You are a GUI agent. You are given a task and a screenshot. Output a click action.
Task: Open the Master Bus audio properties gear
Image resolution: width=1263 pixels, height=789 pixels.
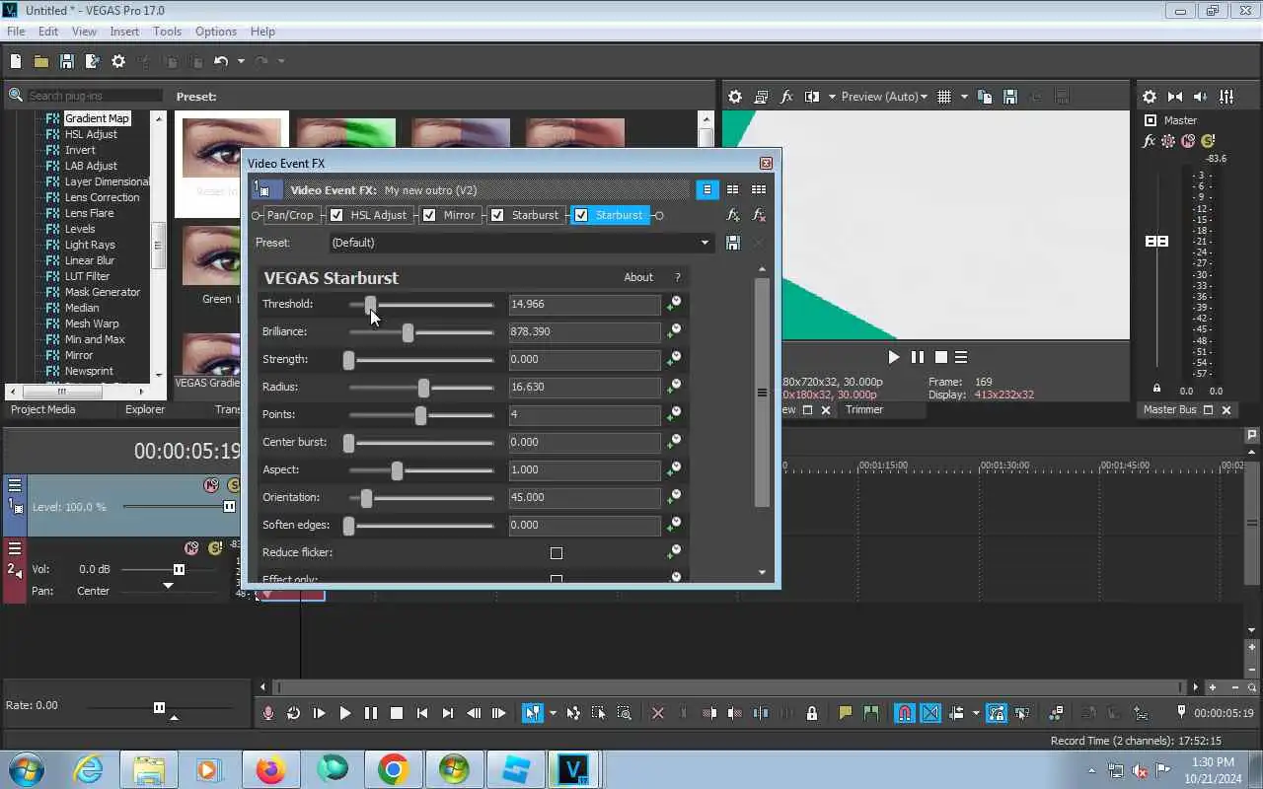point(1150,97)
